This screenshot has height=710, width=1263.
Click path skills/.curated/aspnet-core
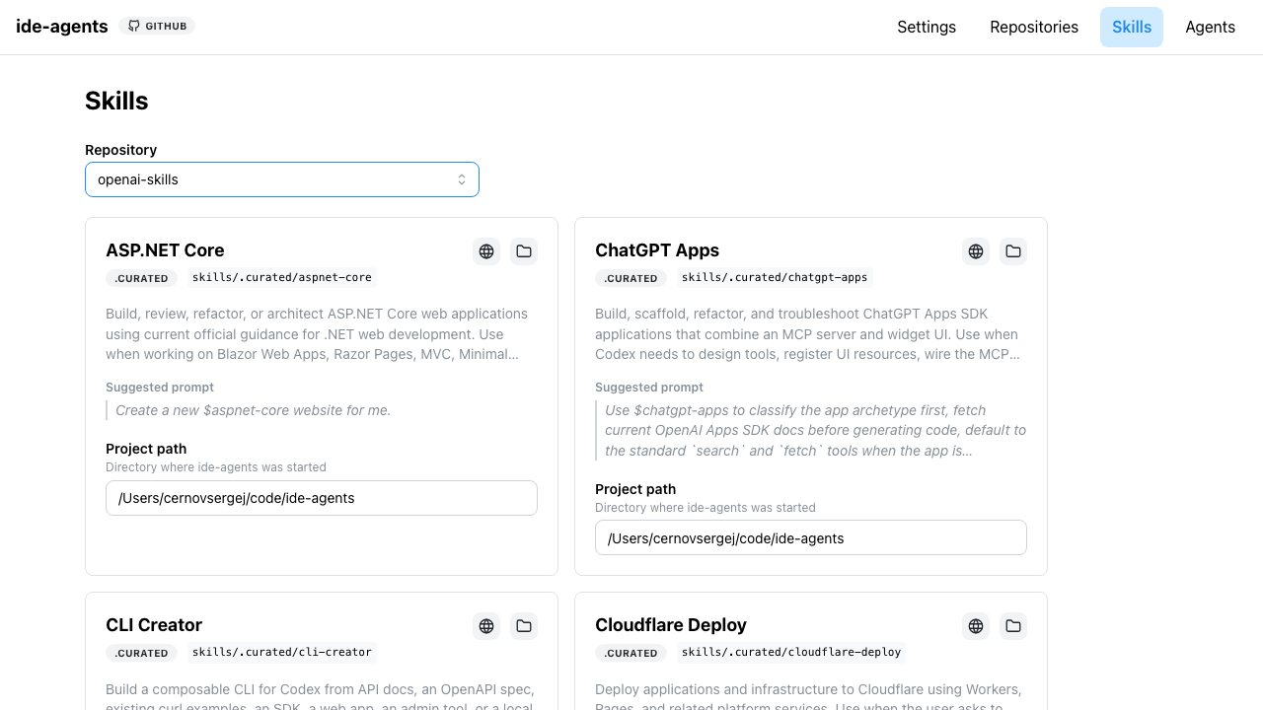[x=282, y=278]
